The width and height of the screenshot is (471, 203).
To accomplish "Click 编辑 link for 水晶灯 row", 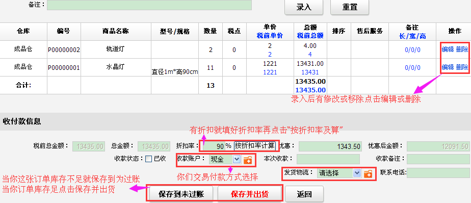I will click(448, 67).
